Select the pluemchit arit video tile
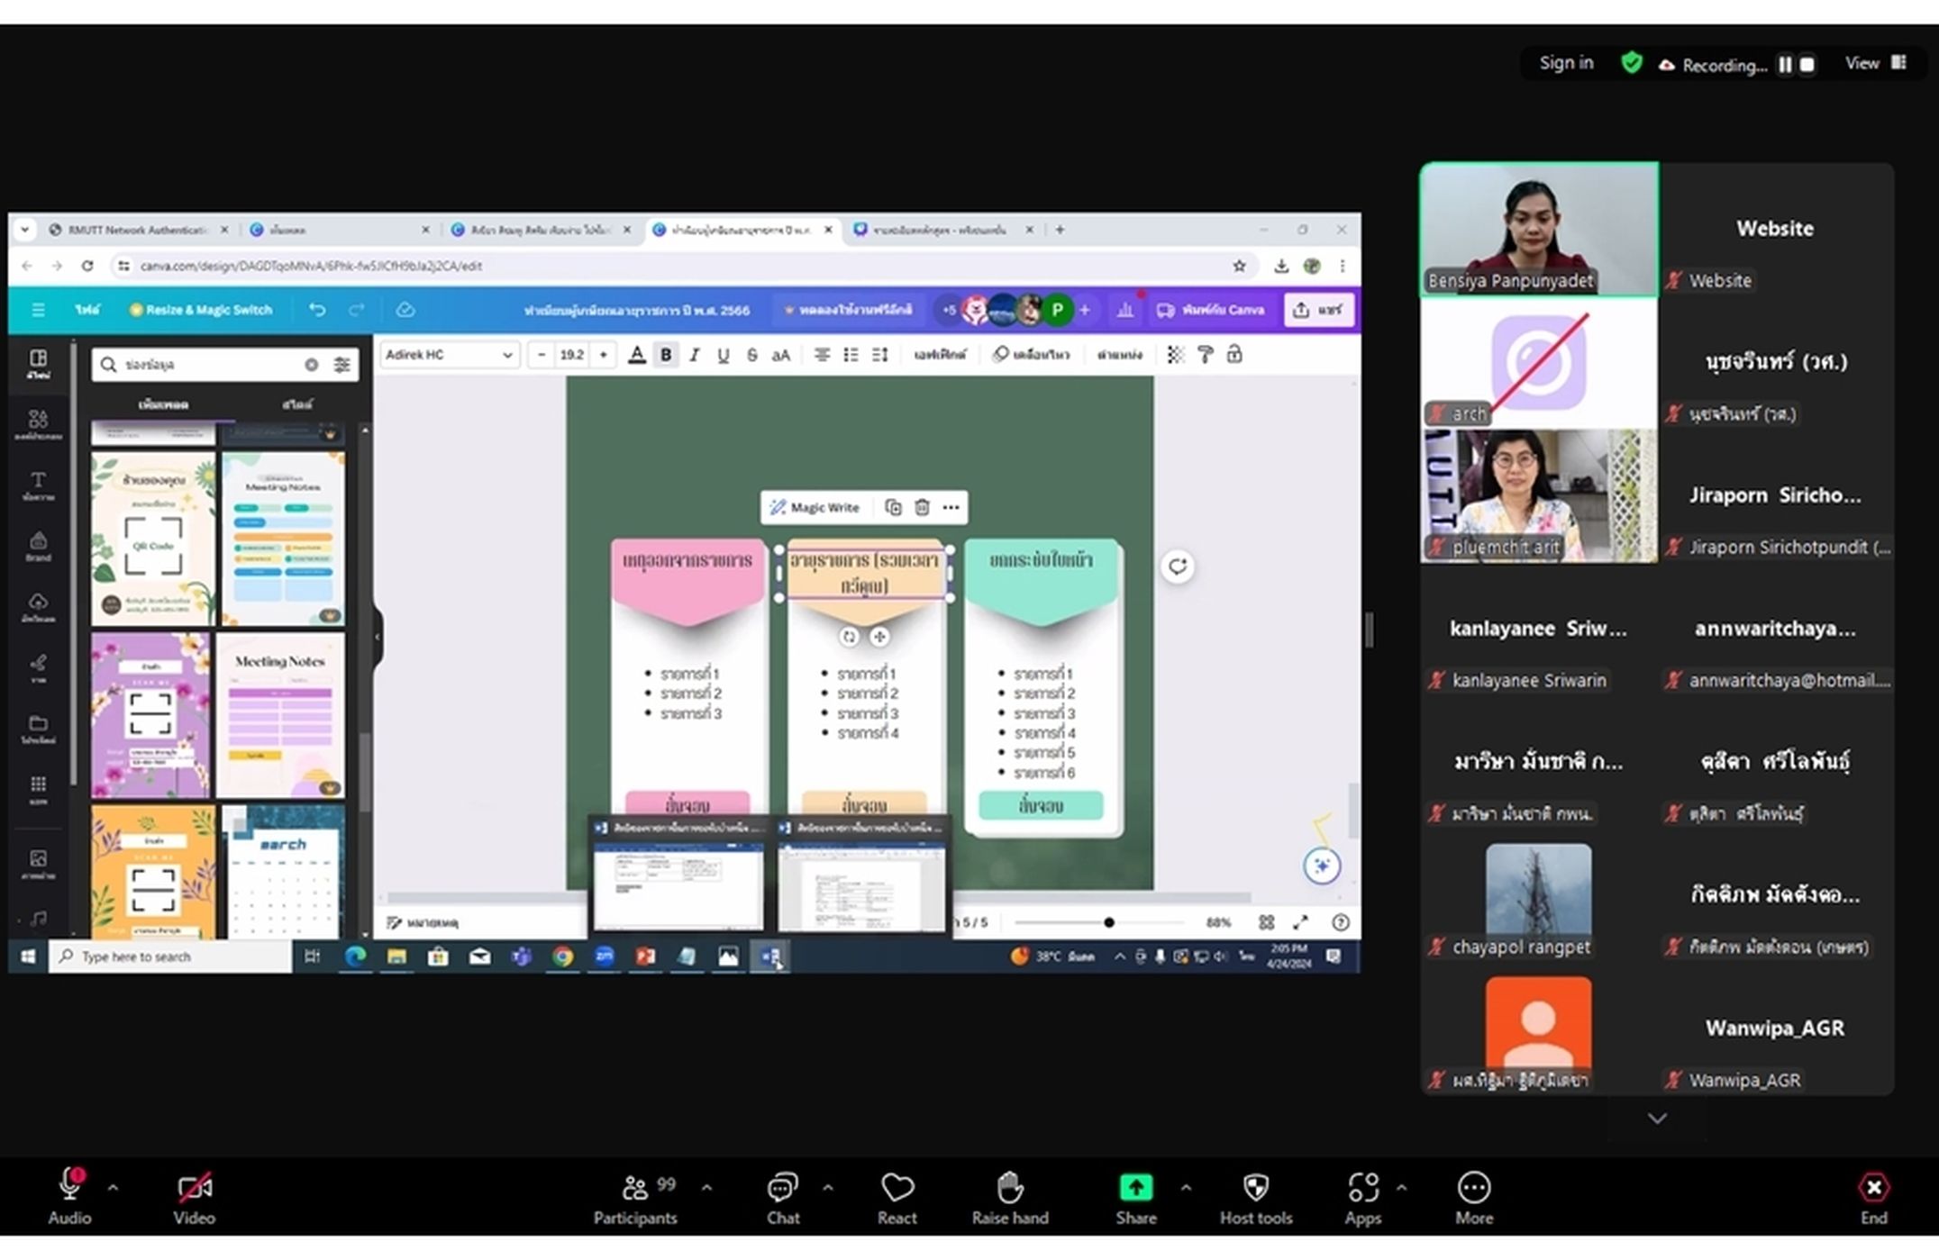 point(1539,495)
